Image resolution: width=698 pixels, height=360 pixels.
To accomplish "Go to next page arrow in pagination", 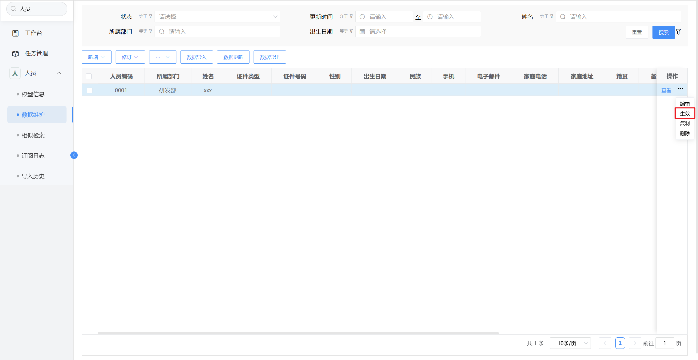I will 635,343.
